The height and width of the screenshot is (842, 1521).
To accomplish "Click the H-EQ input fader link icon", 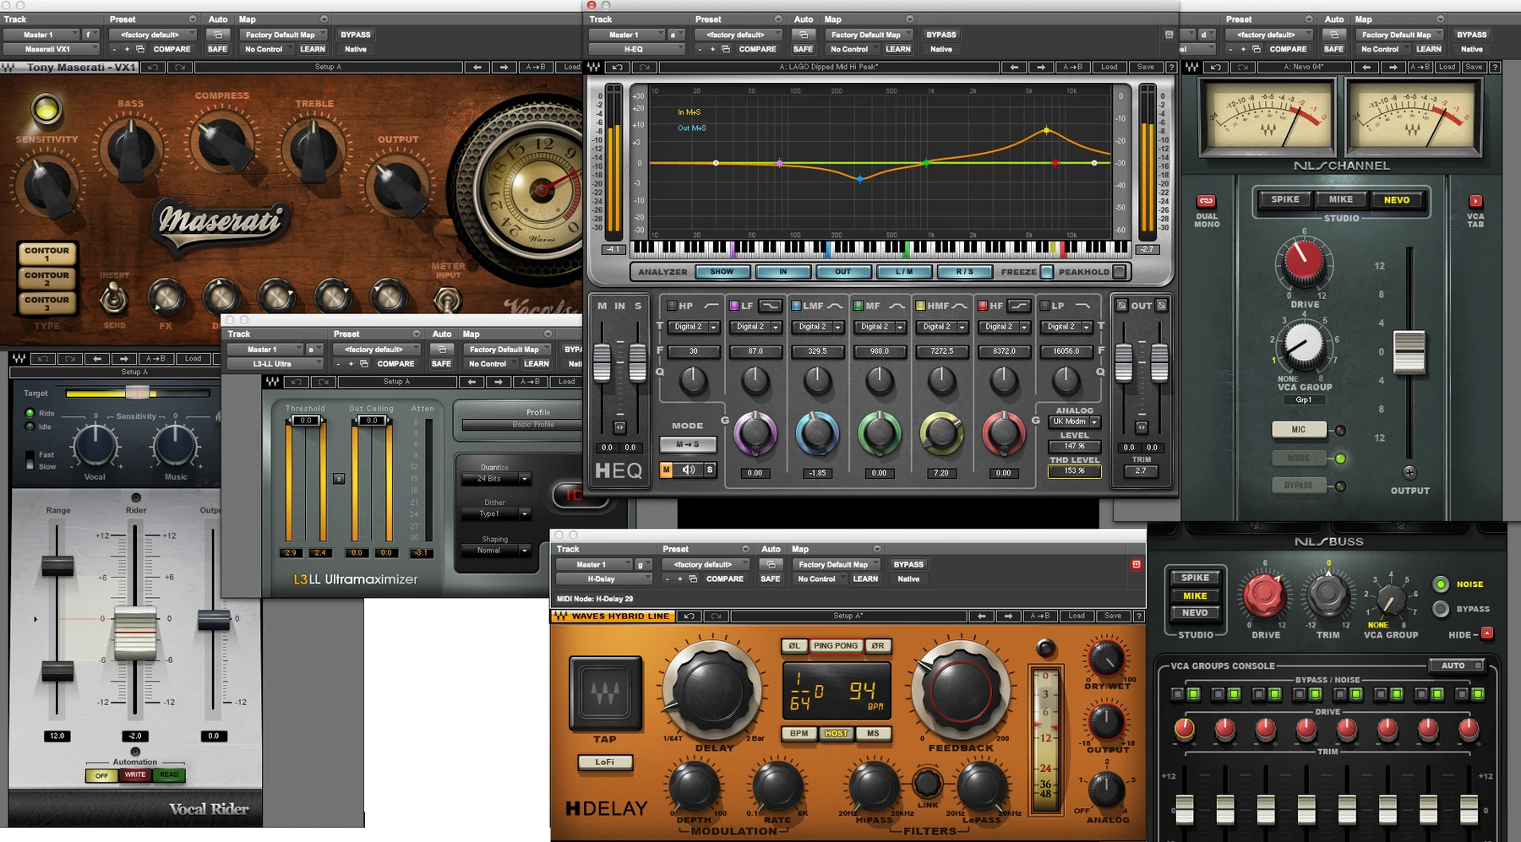I will click(x=619, y=427).
